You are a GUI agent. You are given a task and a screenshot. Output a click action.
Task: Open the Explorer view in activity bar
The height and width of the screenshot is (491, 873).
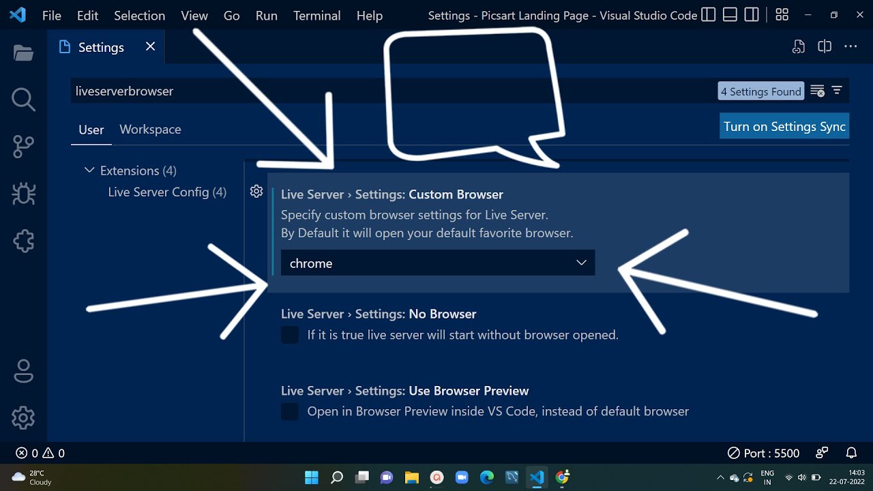pos(23,53)
